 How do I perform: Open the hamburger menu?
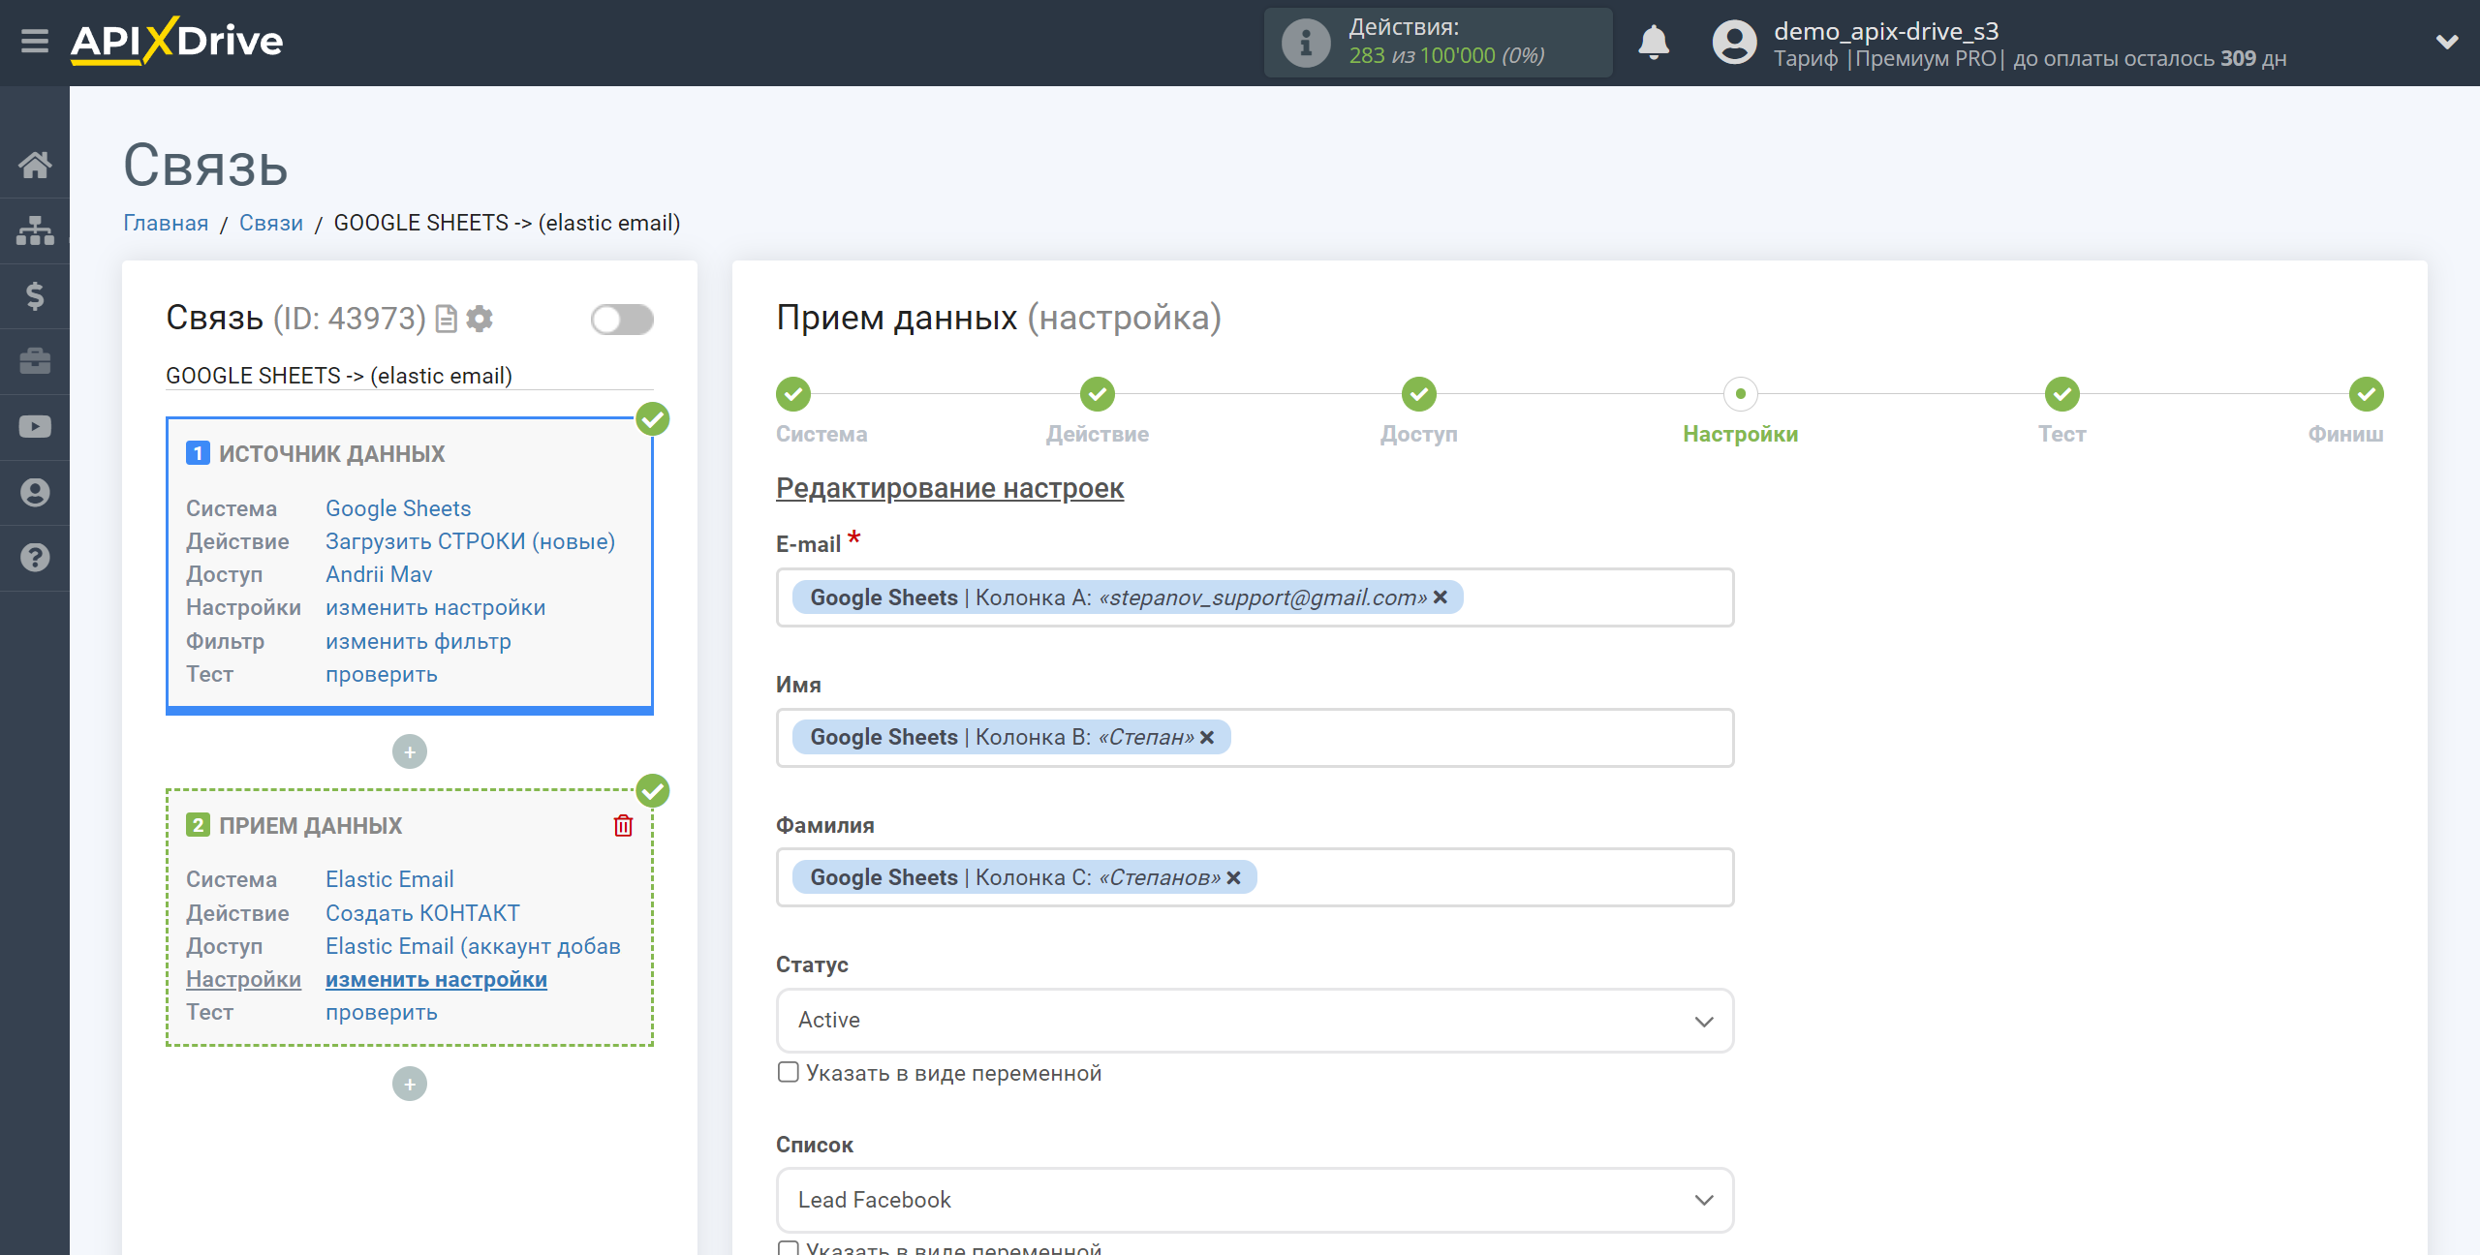coord(35,42)
